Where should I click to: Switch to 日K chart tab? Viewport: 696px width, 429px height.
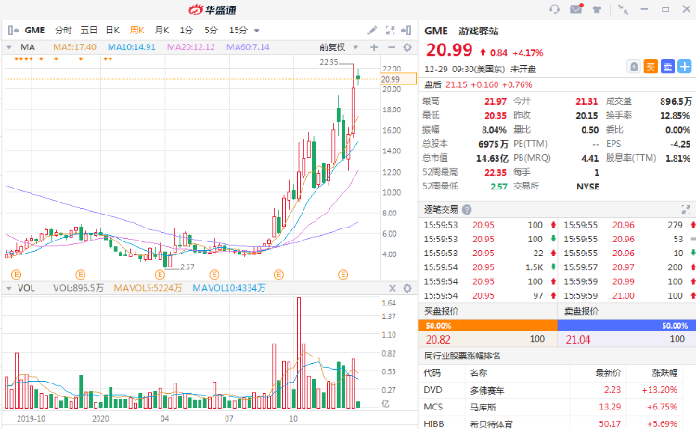click(112, 31)
